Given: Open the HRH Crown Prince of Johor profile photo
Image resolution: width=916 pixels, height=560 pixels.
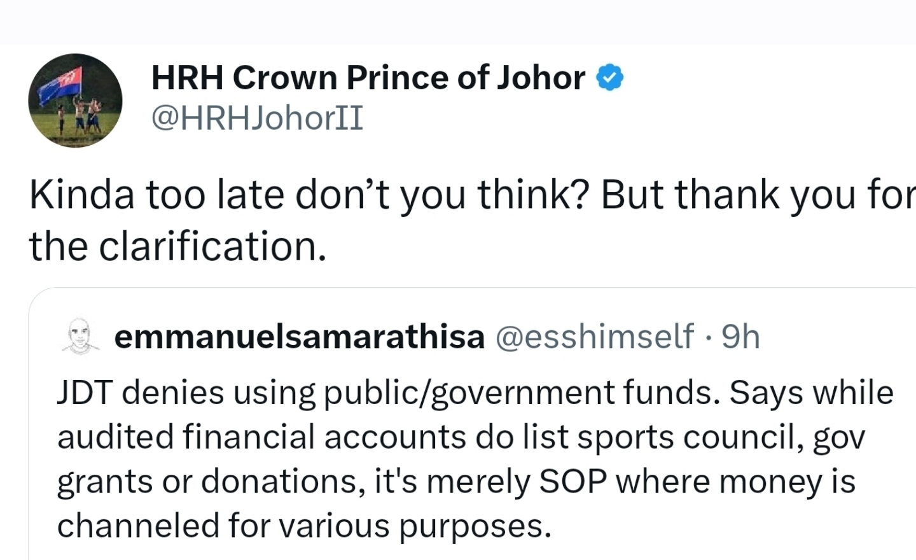Looking at the screenshot, I should (x=75, y=101).
